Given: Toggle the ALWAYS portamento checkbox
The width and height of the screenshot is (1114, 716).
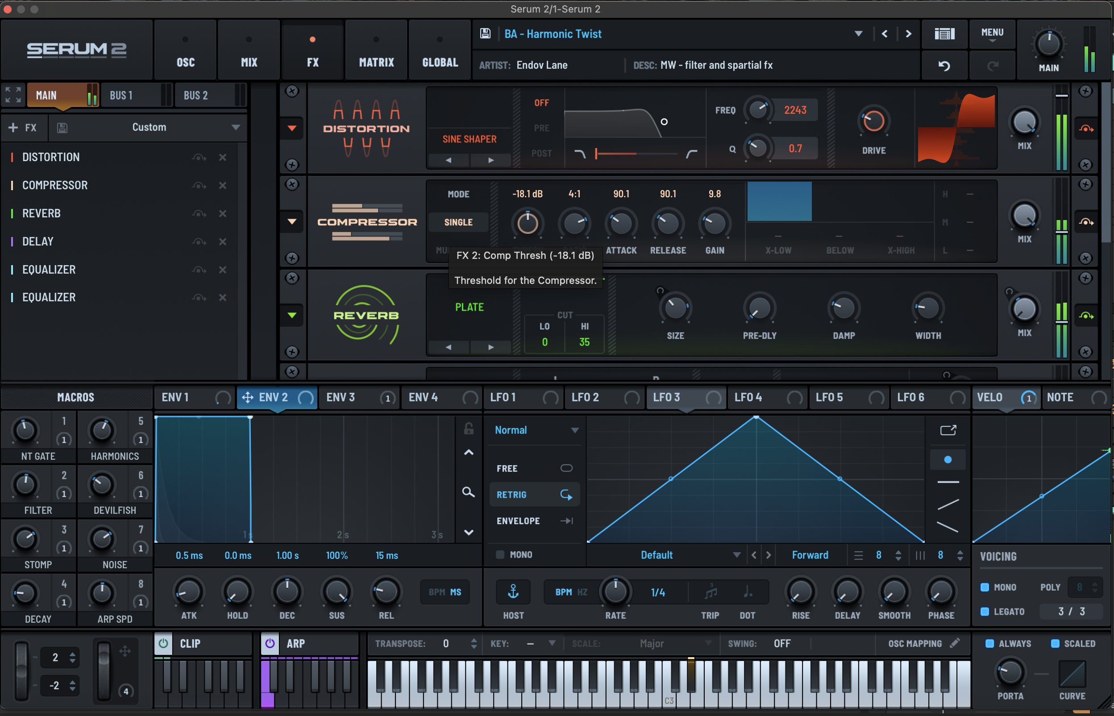Looking at the screenshot, I should (x=989, y=644).
